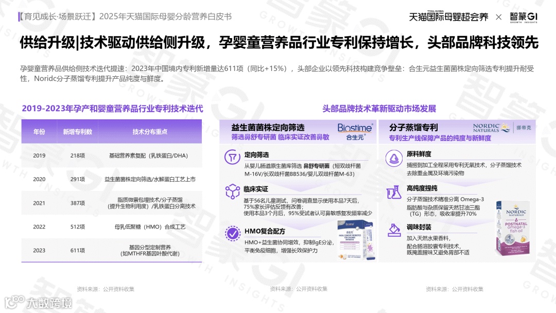Click the 分子蒸馏专利 card title
Image resolution: width=556 pixels, height=313 pixels.
click(x=413, y=127)
